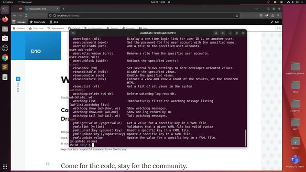Viewport: 306px width, 172px height.
Task: Open the Shortcuts toolbar item
Action: [37, 22]
